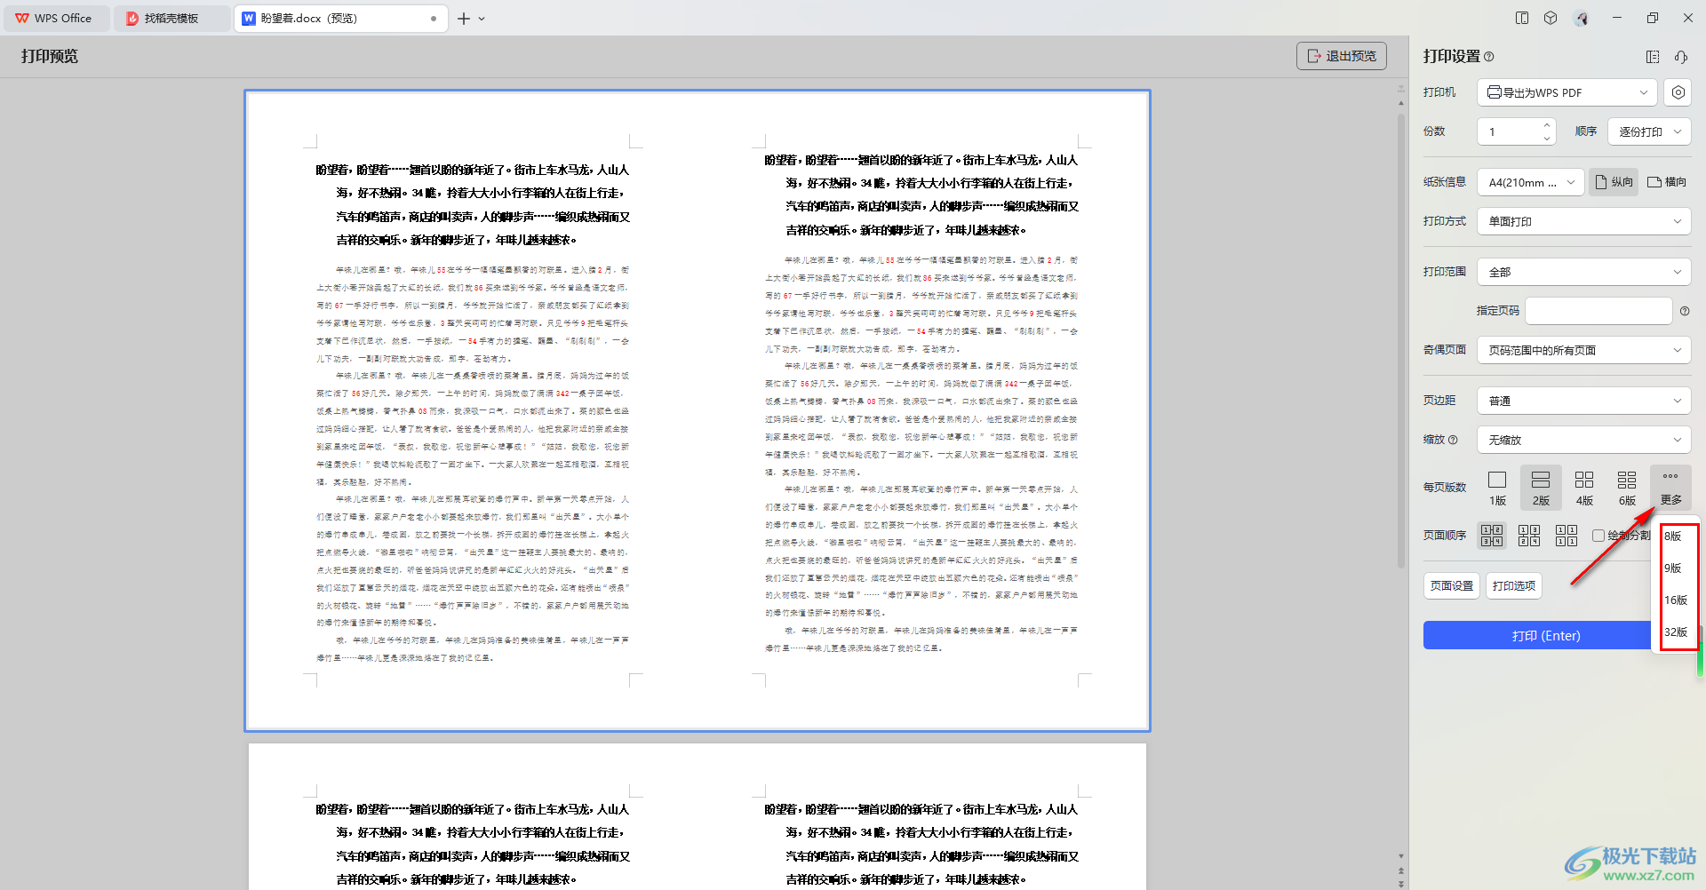The height and width of the screenshot is (890, 1706).
Task: Select 1版 pages-per-sheet layout icon
Action: [1497, 487]
